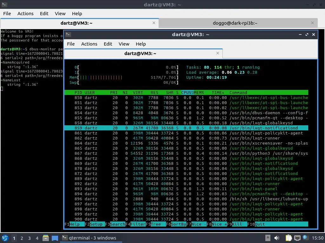This screenshot has height=243, width=325.
Task: Click F5 Tree in htop footer
Action: click(x=156, y=224)
